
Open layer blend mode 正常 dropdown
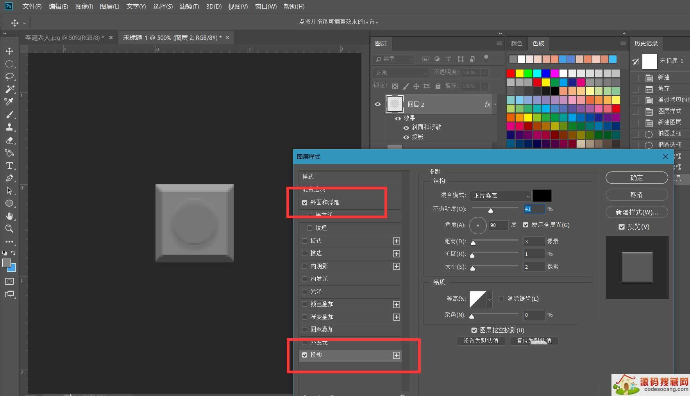tap(401, 73)
